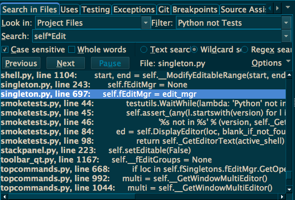Click the Next button

(66, 63)
